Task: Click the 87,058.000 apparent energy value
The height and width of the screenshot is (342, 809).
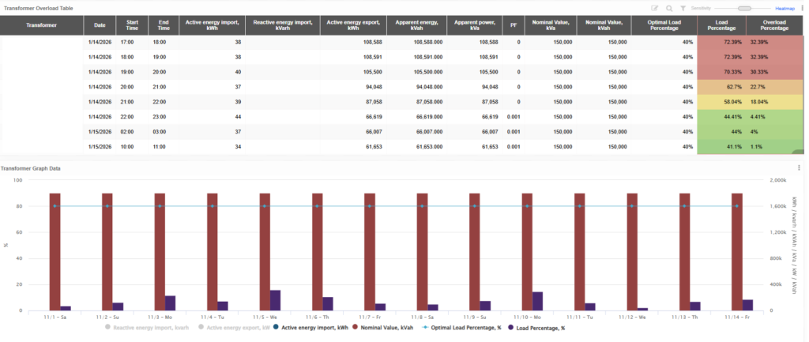Action: coord(427,102)
